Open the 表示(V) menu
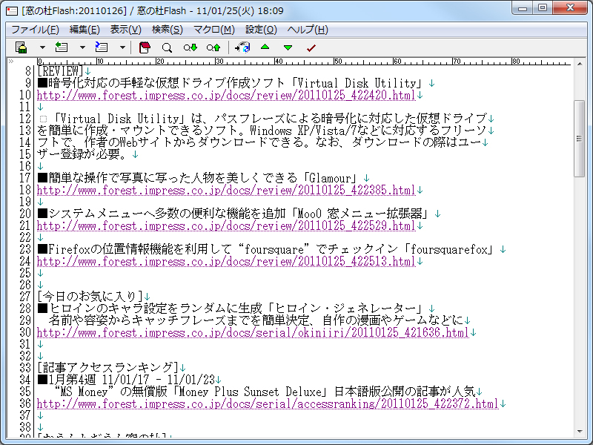593x445 pixels. (x=125, y=30)
